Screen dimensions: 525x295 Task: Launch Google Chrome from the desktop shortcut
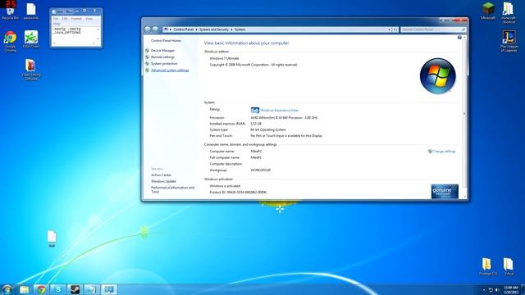tap(11, 41)
